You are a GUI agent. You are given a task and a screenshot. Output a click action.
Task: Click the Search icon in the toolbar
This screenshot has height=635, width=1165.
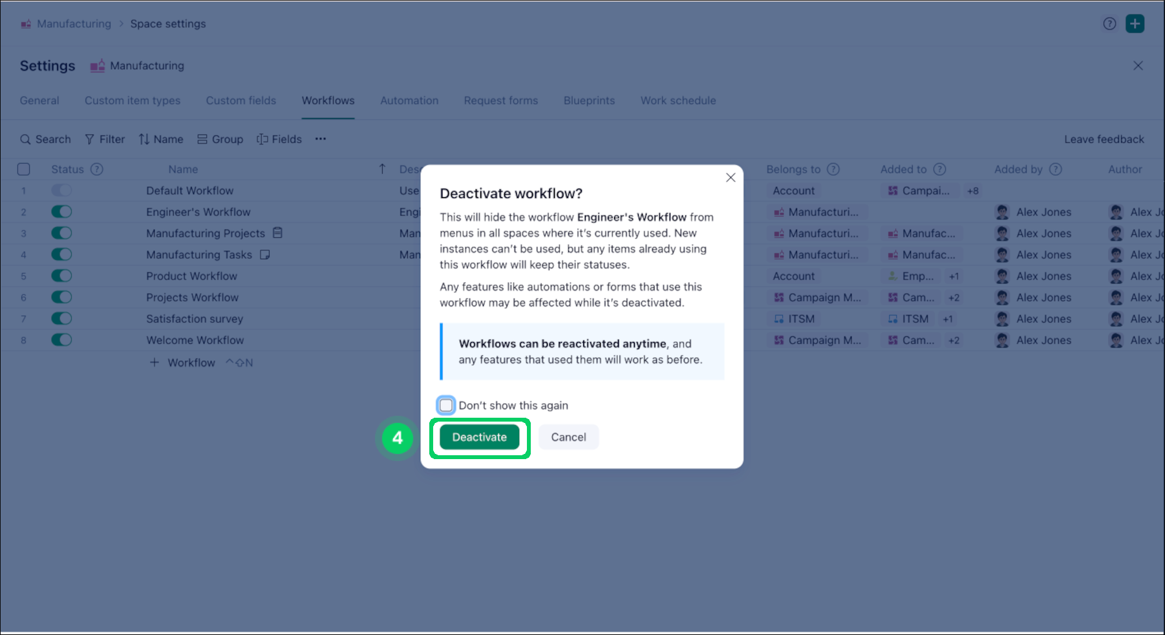tap(26, 138)
